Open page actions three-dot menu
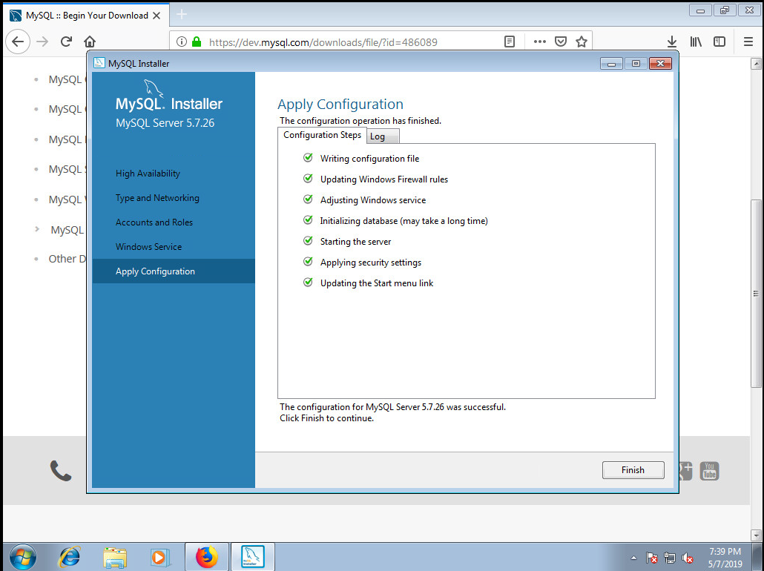 (539, 42)
